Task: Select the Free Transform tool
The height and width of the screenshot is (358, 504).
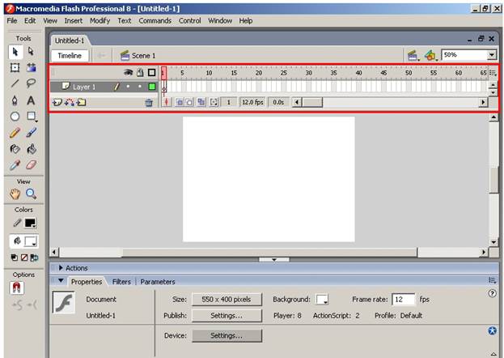Action: [x=15, y=67]
